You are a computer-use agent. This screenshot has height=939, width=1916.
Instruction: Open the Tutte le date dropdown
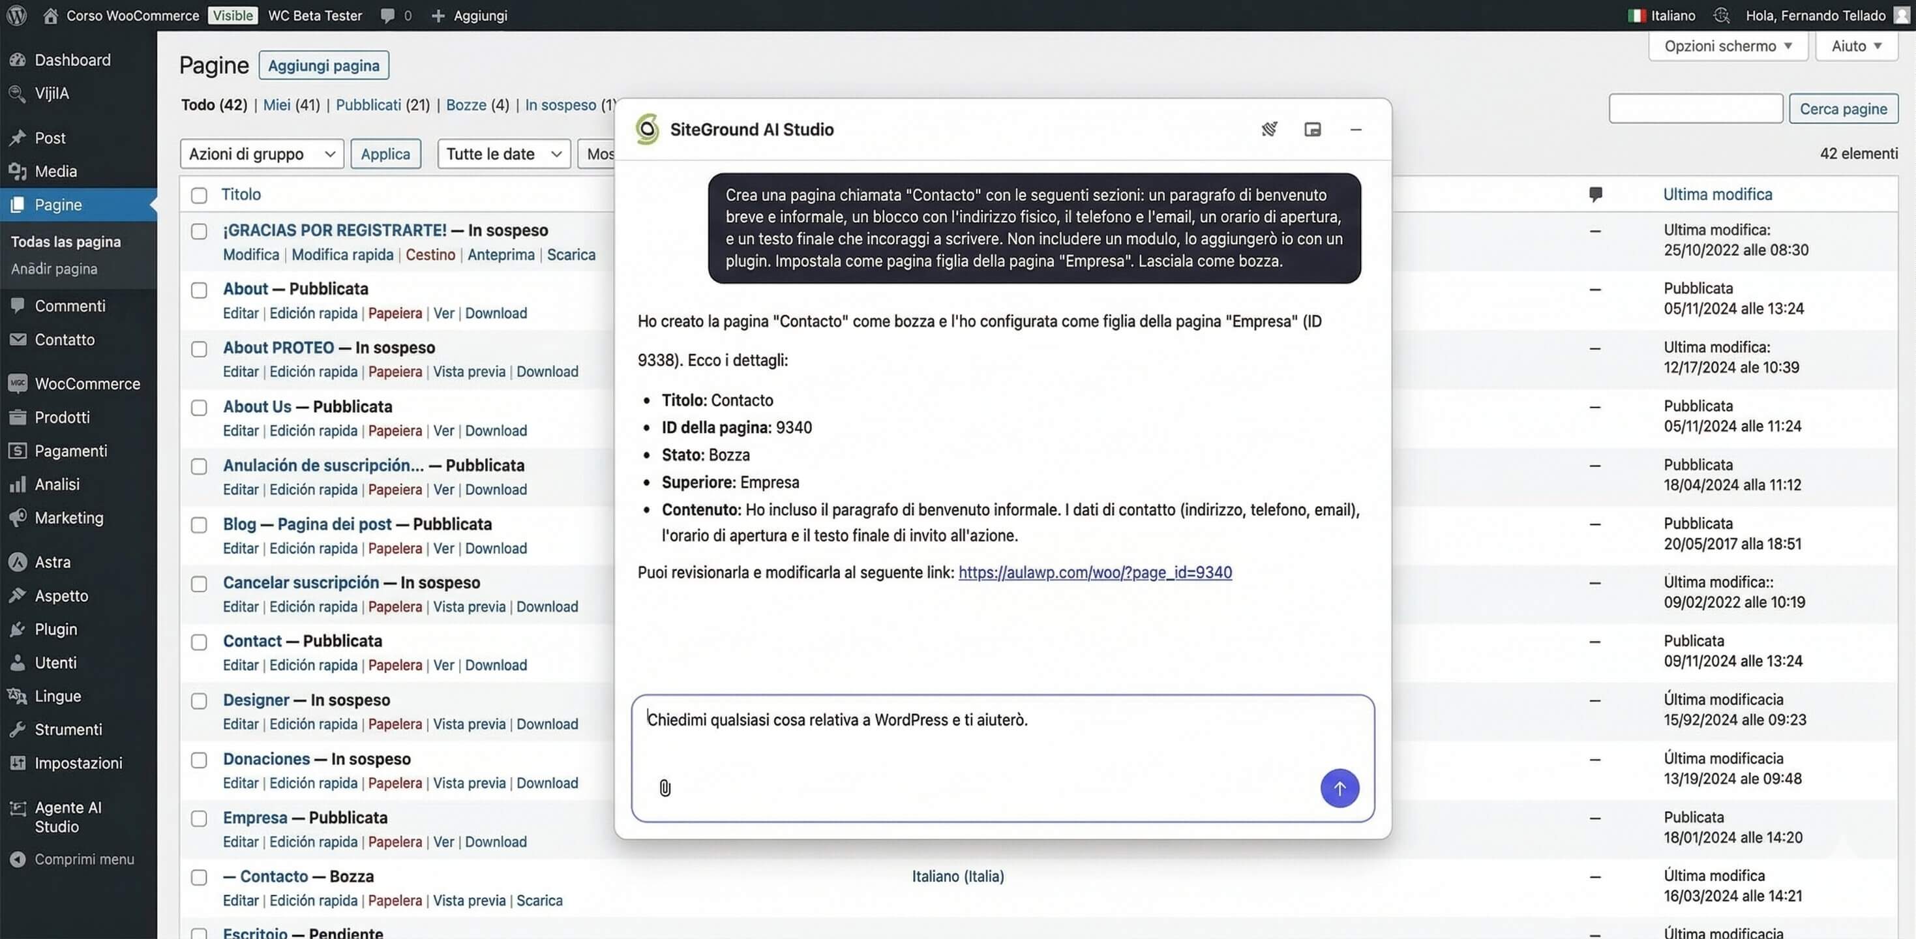pos(503,154)
